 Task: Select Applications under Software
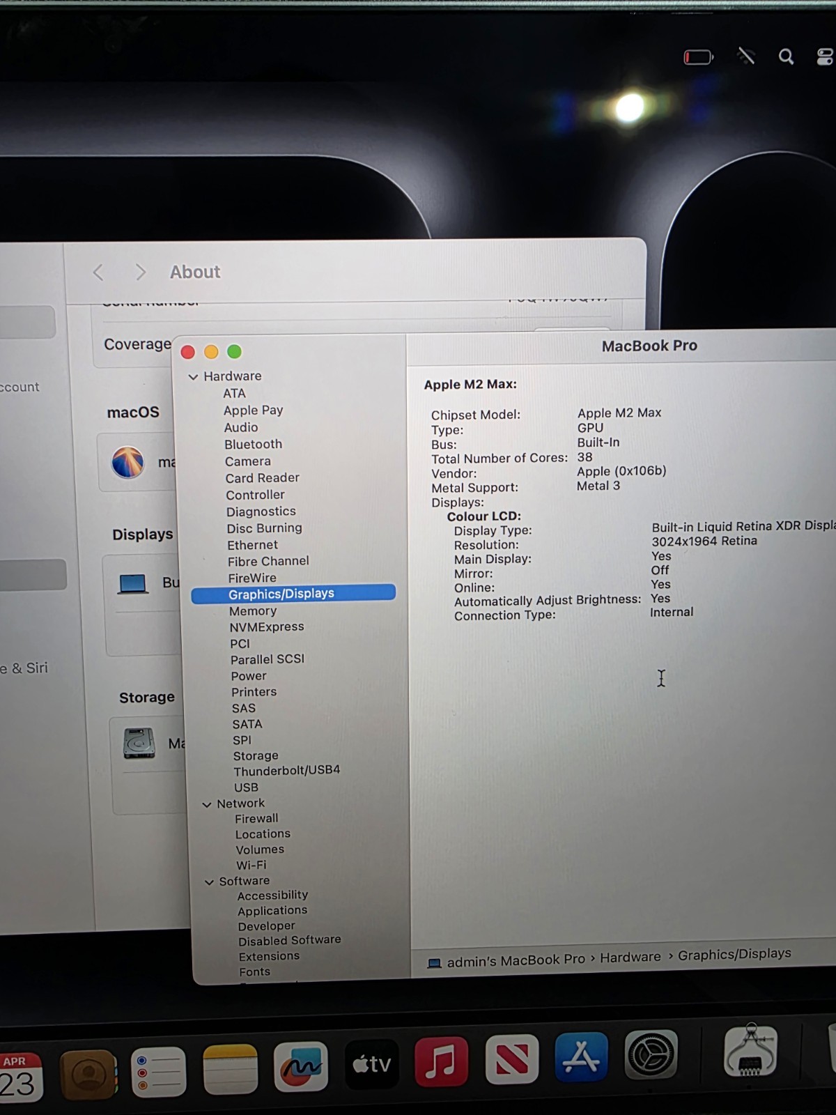(272, 911)
